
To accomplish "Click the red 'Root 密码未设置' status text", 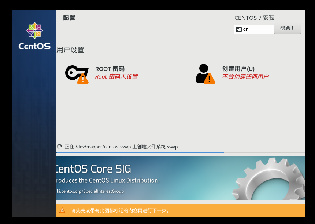I will [116, 77].
